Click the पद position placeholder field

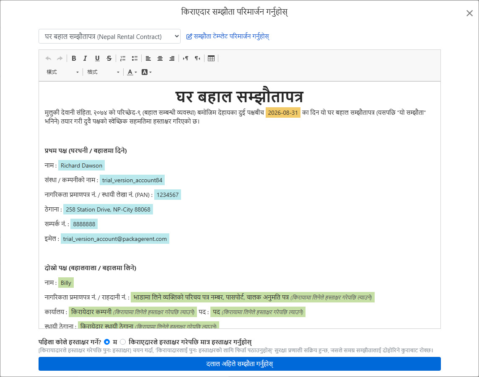pos(258,312)
